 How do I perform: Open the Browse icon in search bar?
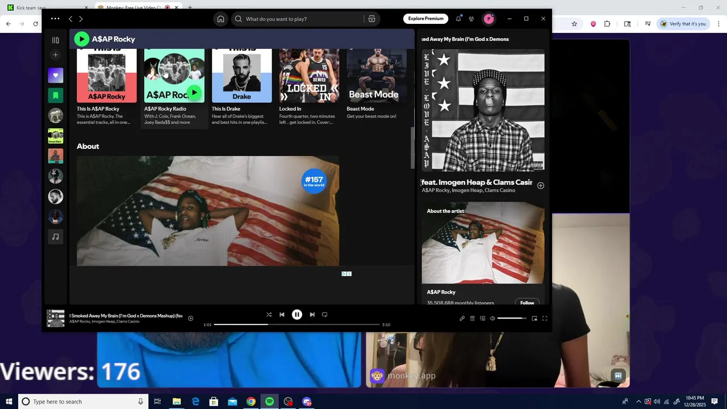tap(371, 19)
